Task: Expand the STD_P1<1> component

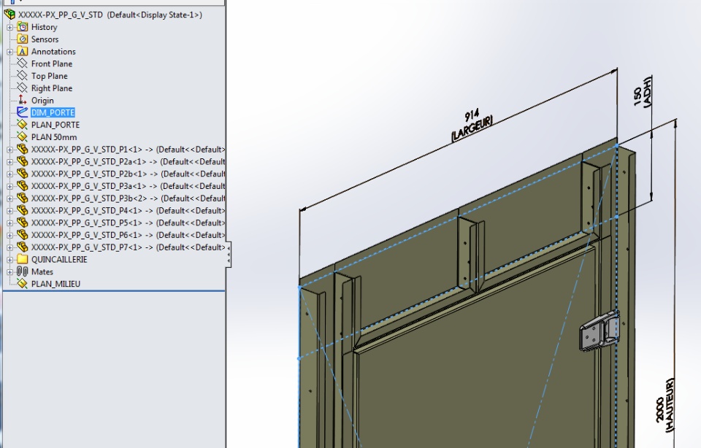Action: (x=9, y=150)
